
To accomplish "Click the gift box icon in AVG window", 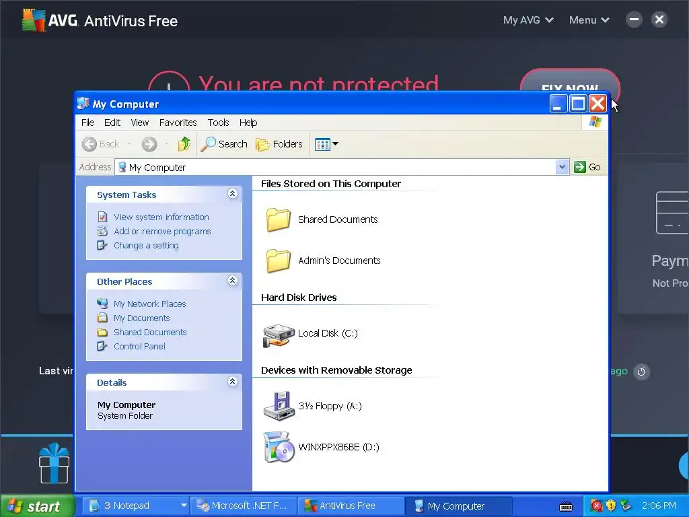I will (x=54, y=463).
